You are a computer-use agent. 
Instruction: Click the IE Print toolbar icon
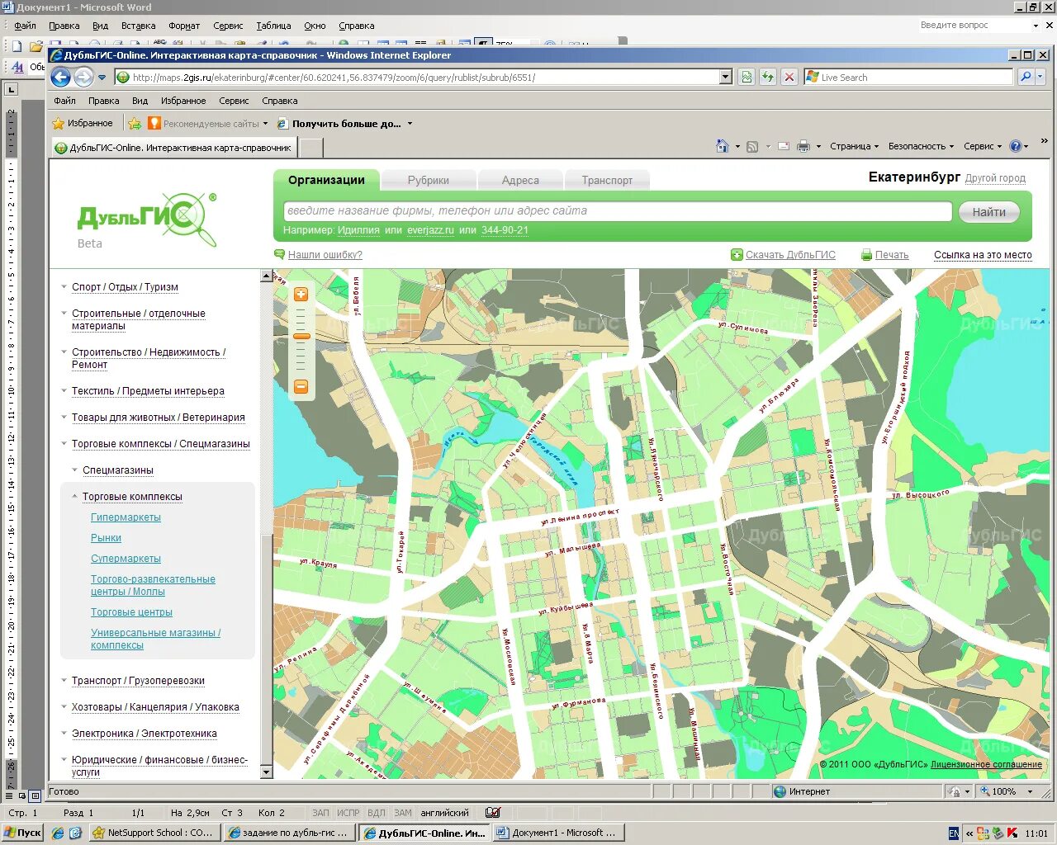click(x=803, y=146)
